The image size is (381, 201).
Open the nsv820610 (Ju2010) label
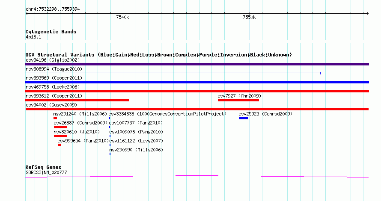[77, 132]
